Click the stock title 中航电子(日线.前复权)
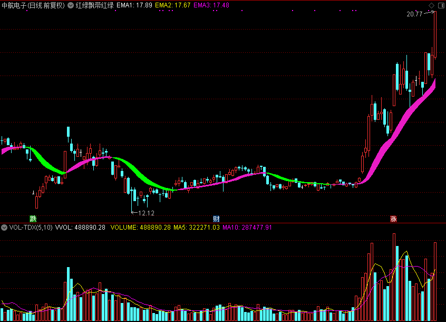 [x=33, y=5]
